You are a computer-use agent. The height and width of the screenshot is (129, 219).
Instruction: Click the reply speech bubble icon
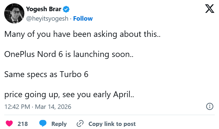[43, 124]
